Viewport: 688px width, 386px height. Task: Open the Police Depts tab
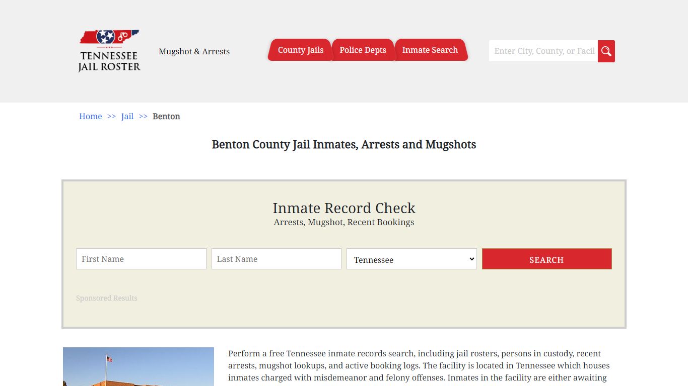[x=363, y=50]
